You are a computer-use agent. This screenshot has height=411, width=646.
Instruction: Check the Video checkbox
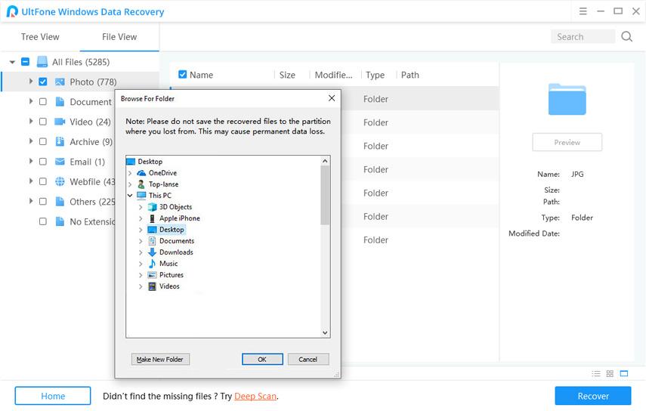42,122
